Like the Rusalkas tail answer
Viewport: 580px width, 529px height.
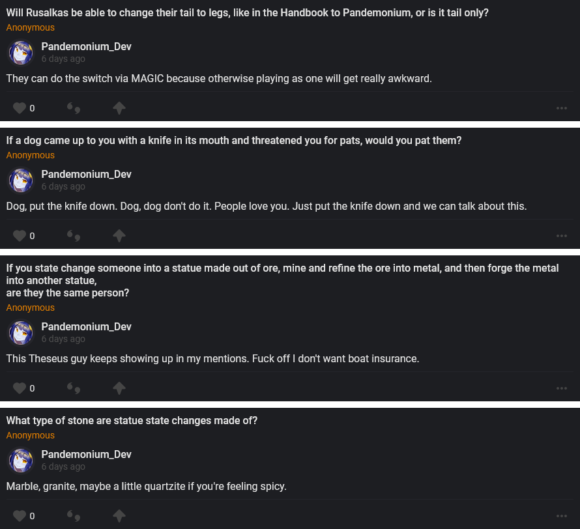pos(20,108)
